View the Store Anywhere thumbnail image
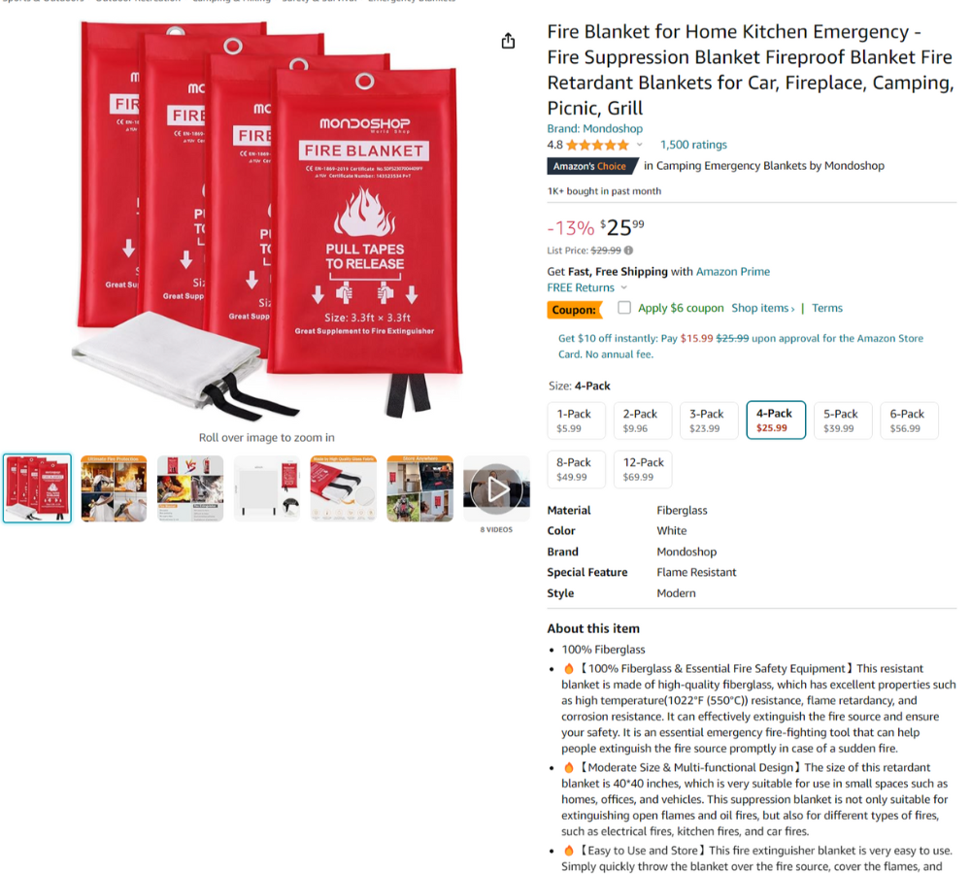 419,488
